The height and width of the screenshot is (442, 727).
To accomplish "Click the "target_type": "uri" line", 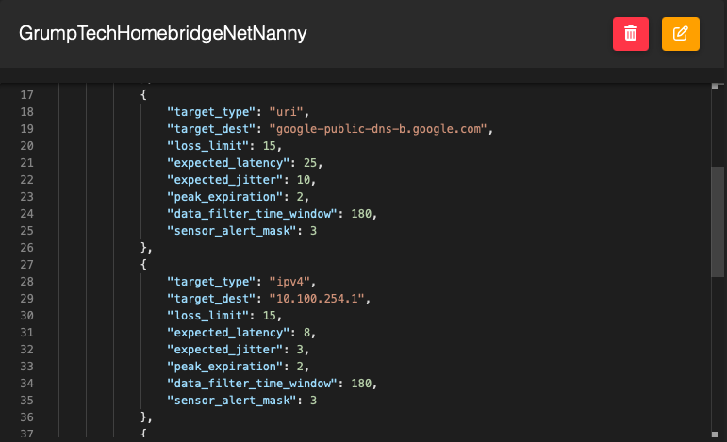I will coord(238,112).
